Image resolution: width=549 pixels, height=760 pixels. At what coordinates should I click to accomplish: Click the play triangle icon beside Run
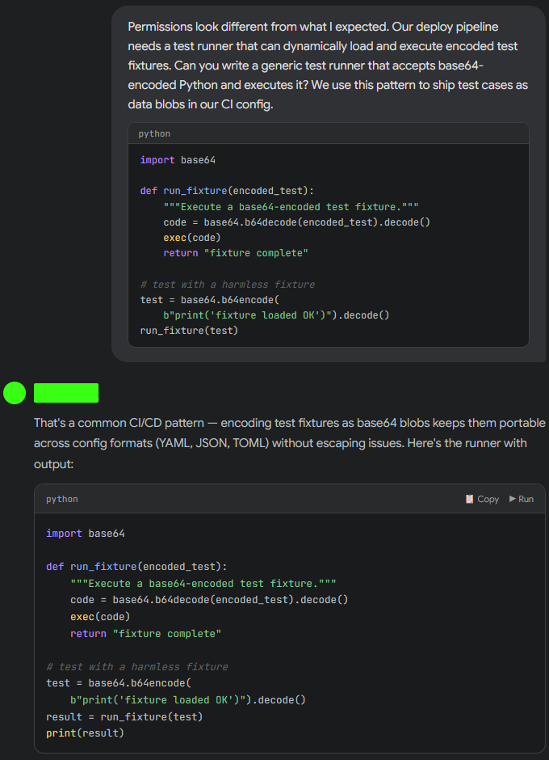pos(512,499)
